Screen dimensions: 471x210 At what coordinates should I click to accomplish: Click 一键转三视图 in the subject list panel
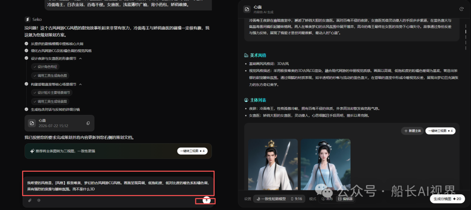(x=440, y=131)
